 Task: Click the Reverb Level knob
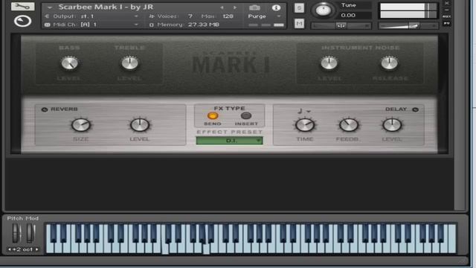click(x=140, y=125)
